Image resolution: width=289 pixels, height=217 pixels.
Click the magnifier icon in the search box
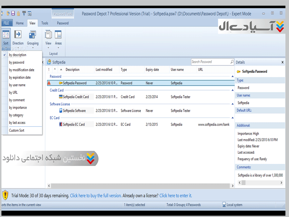coord(232,62)
